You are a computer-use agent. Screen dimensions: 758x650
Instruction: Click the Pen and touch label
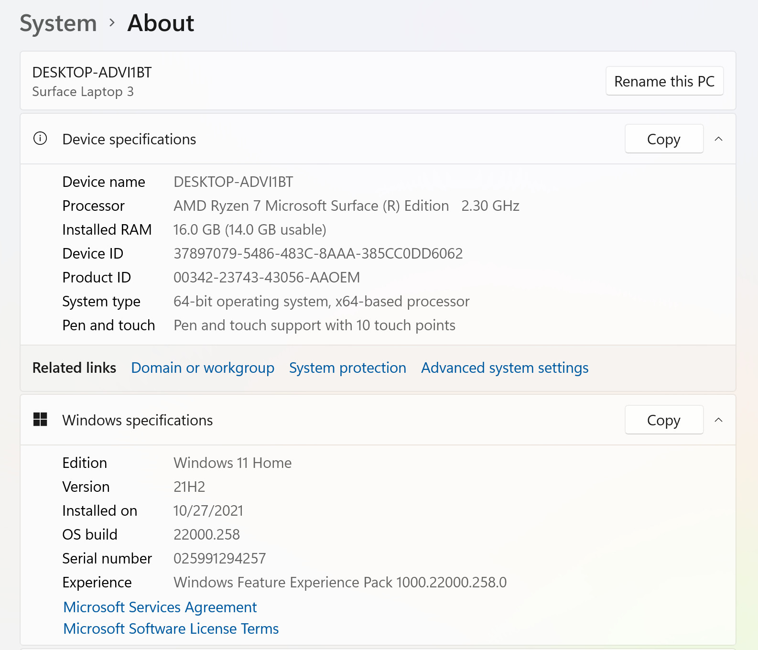click(x=109, y=325)
